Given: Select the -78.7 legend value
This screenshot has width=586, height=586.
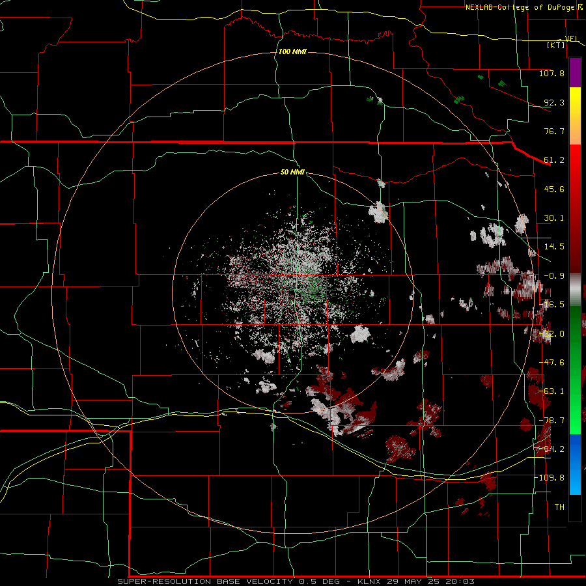Looking at the screenshot, I should (x=551, y=421).
